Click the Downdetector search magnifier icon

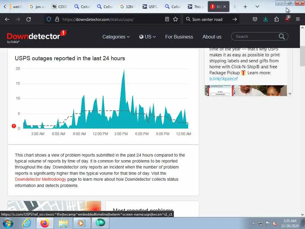(x=282, y=36)
